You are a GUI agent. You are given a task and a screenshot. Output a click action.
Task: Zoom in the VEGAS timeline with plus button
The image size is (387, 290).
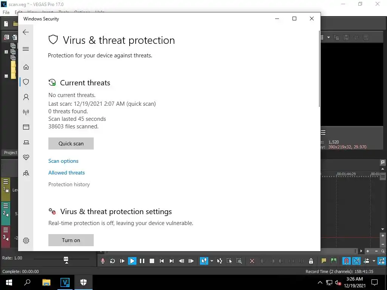(x=367, y=251)
